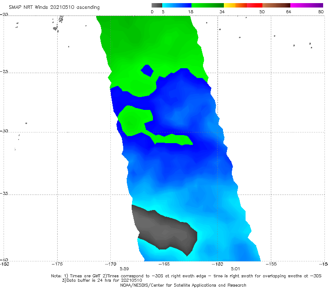Image resolution: width=328 pixels, height=288 pixels.
Task: Click the '3)Data buffer is 24 hrs' note line
Action: point(102,280)
